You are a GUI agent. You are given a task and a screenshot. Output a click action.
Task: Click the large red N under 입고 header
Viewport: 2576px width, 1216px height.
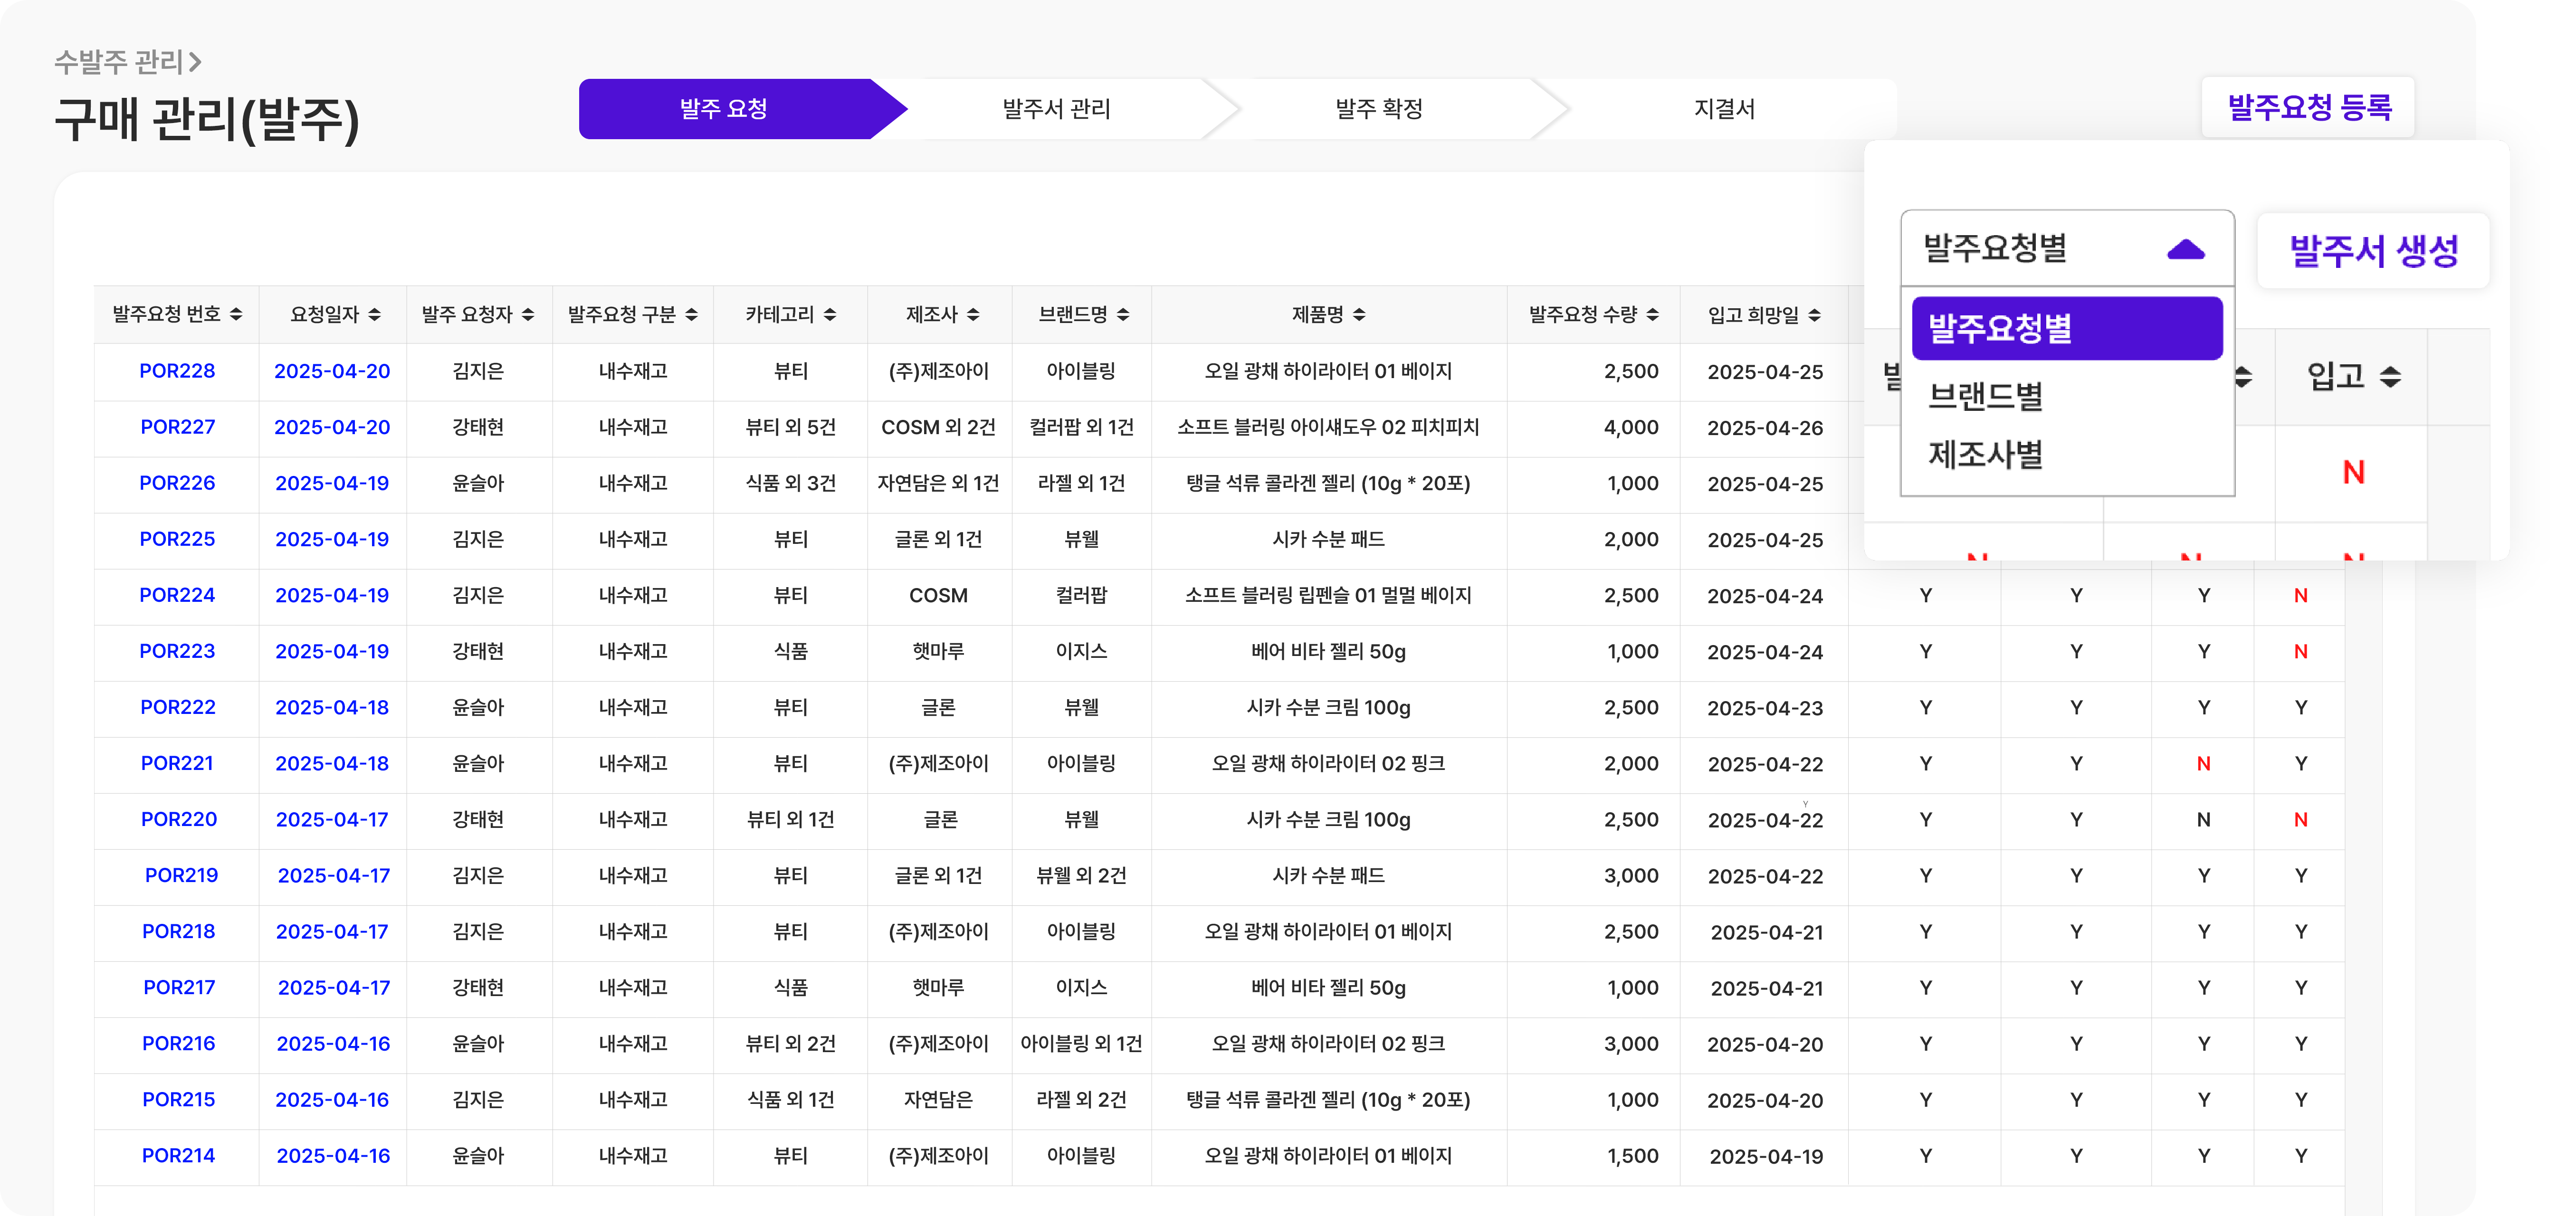2353,472
